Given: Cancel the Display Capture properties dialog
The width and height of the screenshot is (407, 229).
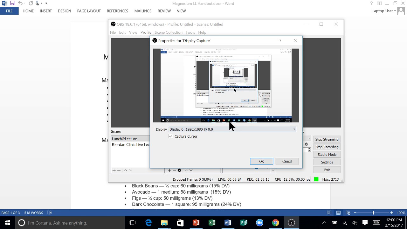Looking at the screenshot, I should [x=287, y=161].
